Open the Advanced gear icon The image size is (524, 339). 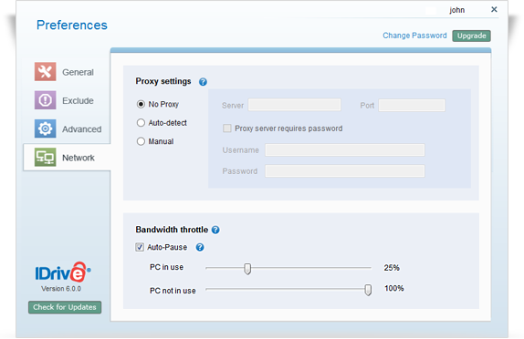(45, 128)
